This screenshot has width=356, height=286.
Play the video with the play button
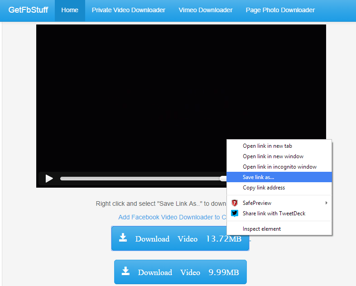[x=49, y=179]
